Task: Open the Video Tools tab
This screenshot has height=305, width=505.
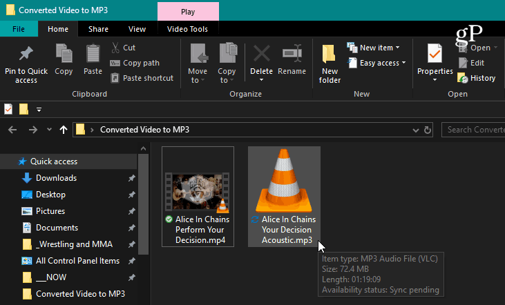Action: pos(187,29)
